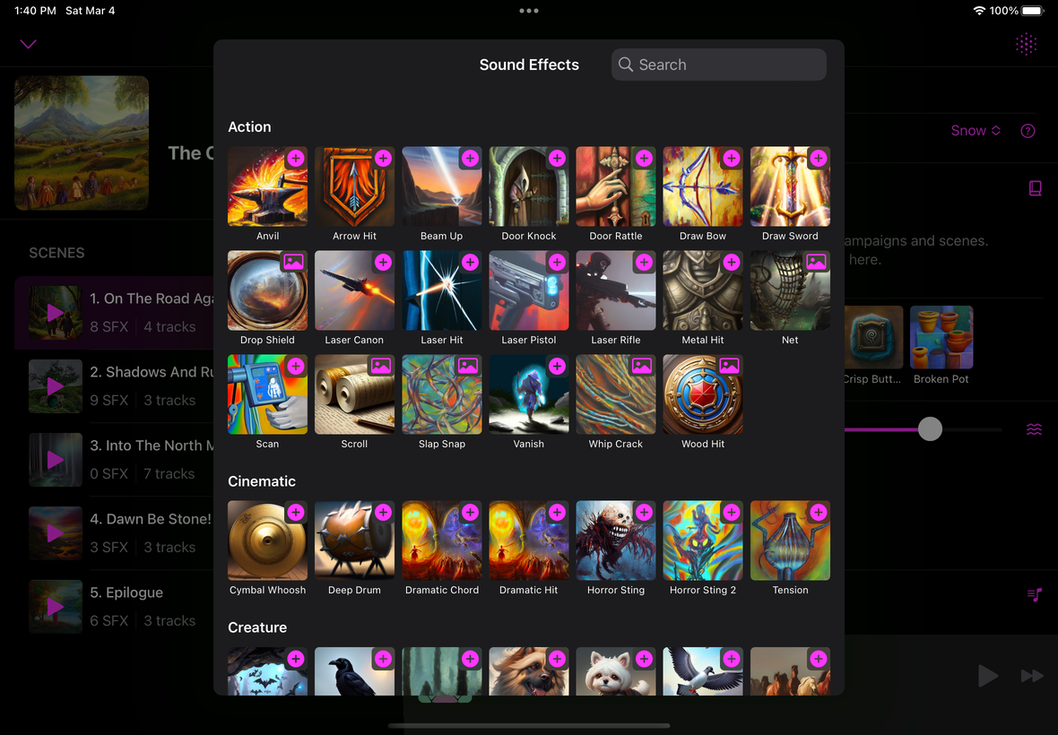Tap the image badge on Whip Crack

click(x=642, y=367)
